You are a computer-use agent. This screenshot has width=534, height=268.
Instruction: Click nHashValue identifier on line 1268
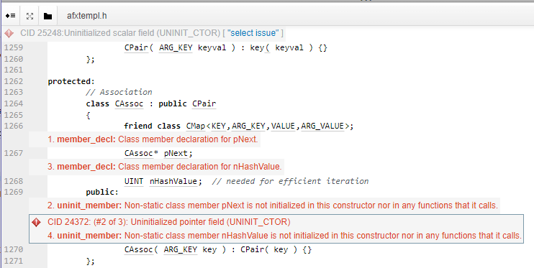[173, 181]
